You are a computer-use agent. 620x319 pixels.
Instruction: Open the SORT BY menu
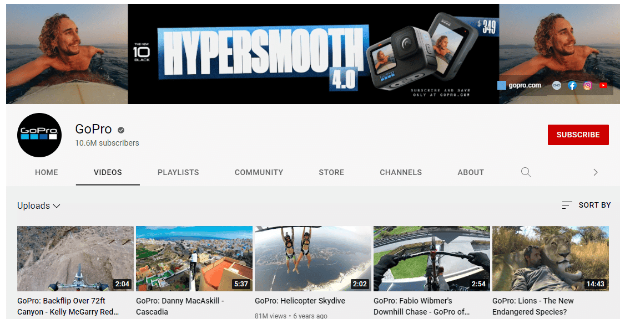pos(586,205)
